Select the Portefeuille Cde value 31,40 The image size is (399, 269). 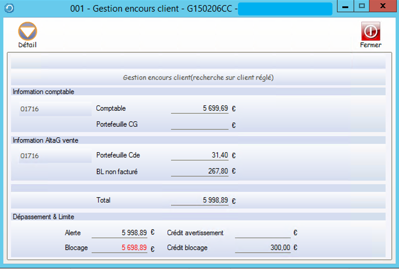click(x=200, y=155)
